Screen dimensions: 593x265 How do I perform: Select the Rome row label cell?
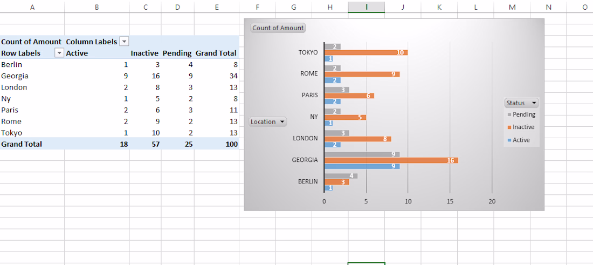coord(32,121)
